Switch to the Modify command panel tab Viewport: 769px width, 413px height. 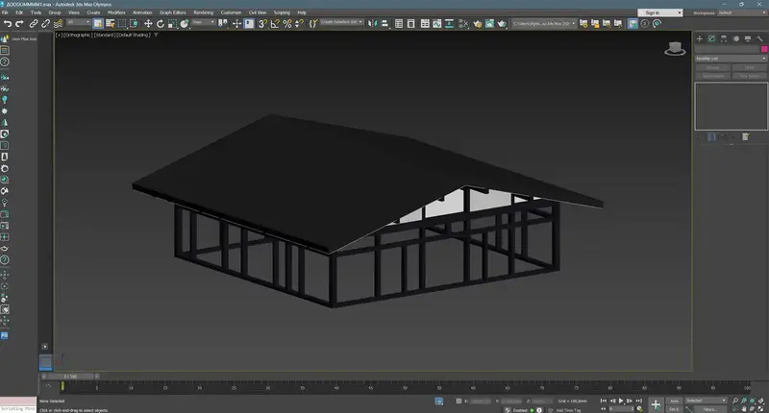coord(711,38)
